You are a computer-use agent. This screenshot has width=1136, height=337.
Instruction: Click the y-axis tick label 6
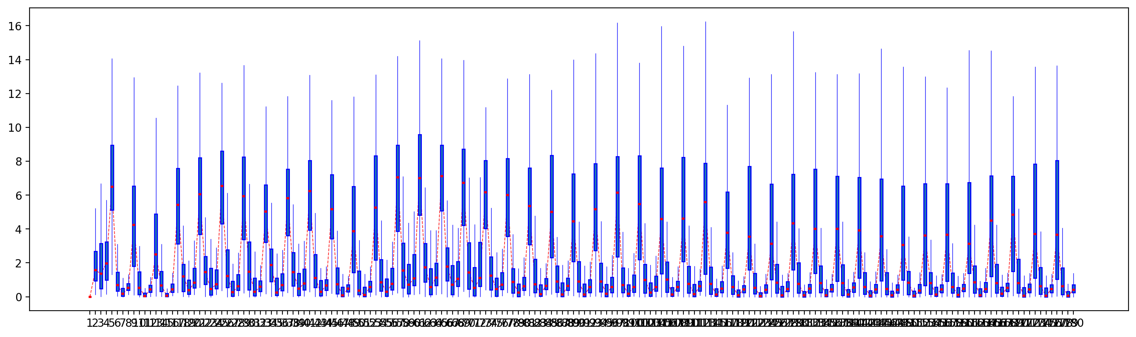pos(18,195)
